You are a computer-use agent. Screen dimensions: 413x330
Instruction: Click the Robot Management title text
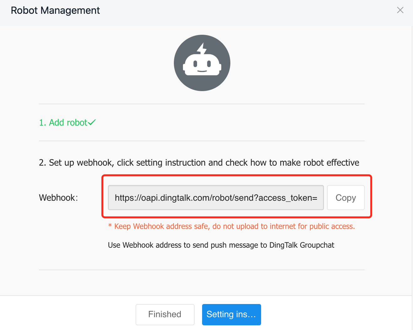click(x=56, y=10)
